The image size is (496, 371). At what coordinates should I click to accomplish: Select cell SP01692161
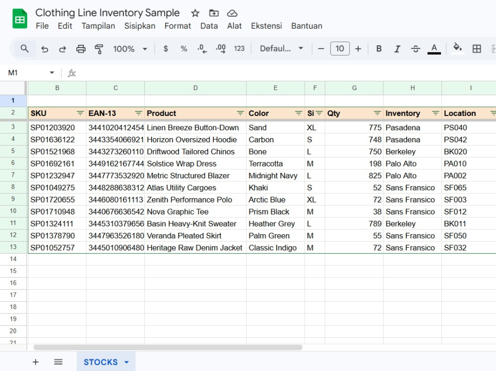click(57, 163)
